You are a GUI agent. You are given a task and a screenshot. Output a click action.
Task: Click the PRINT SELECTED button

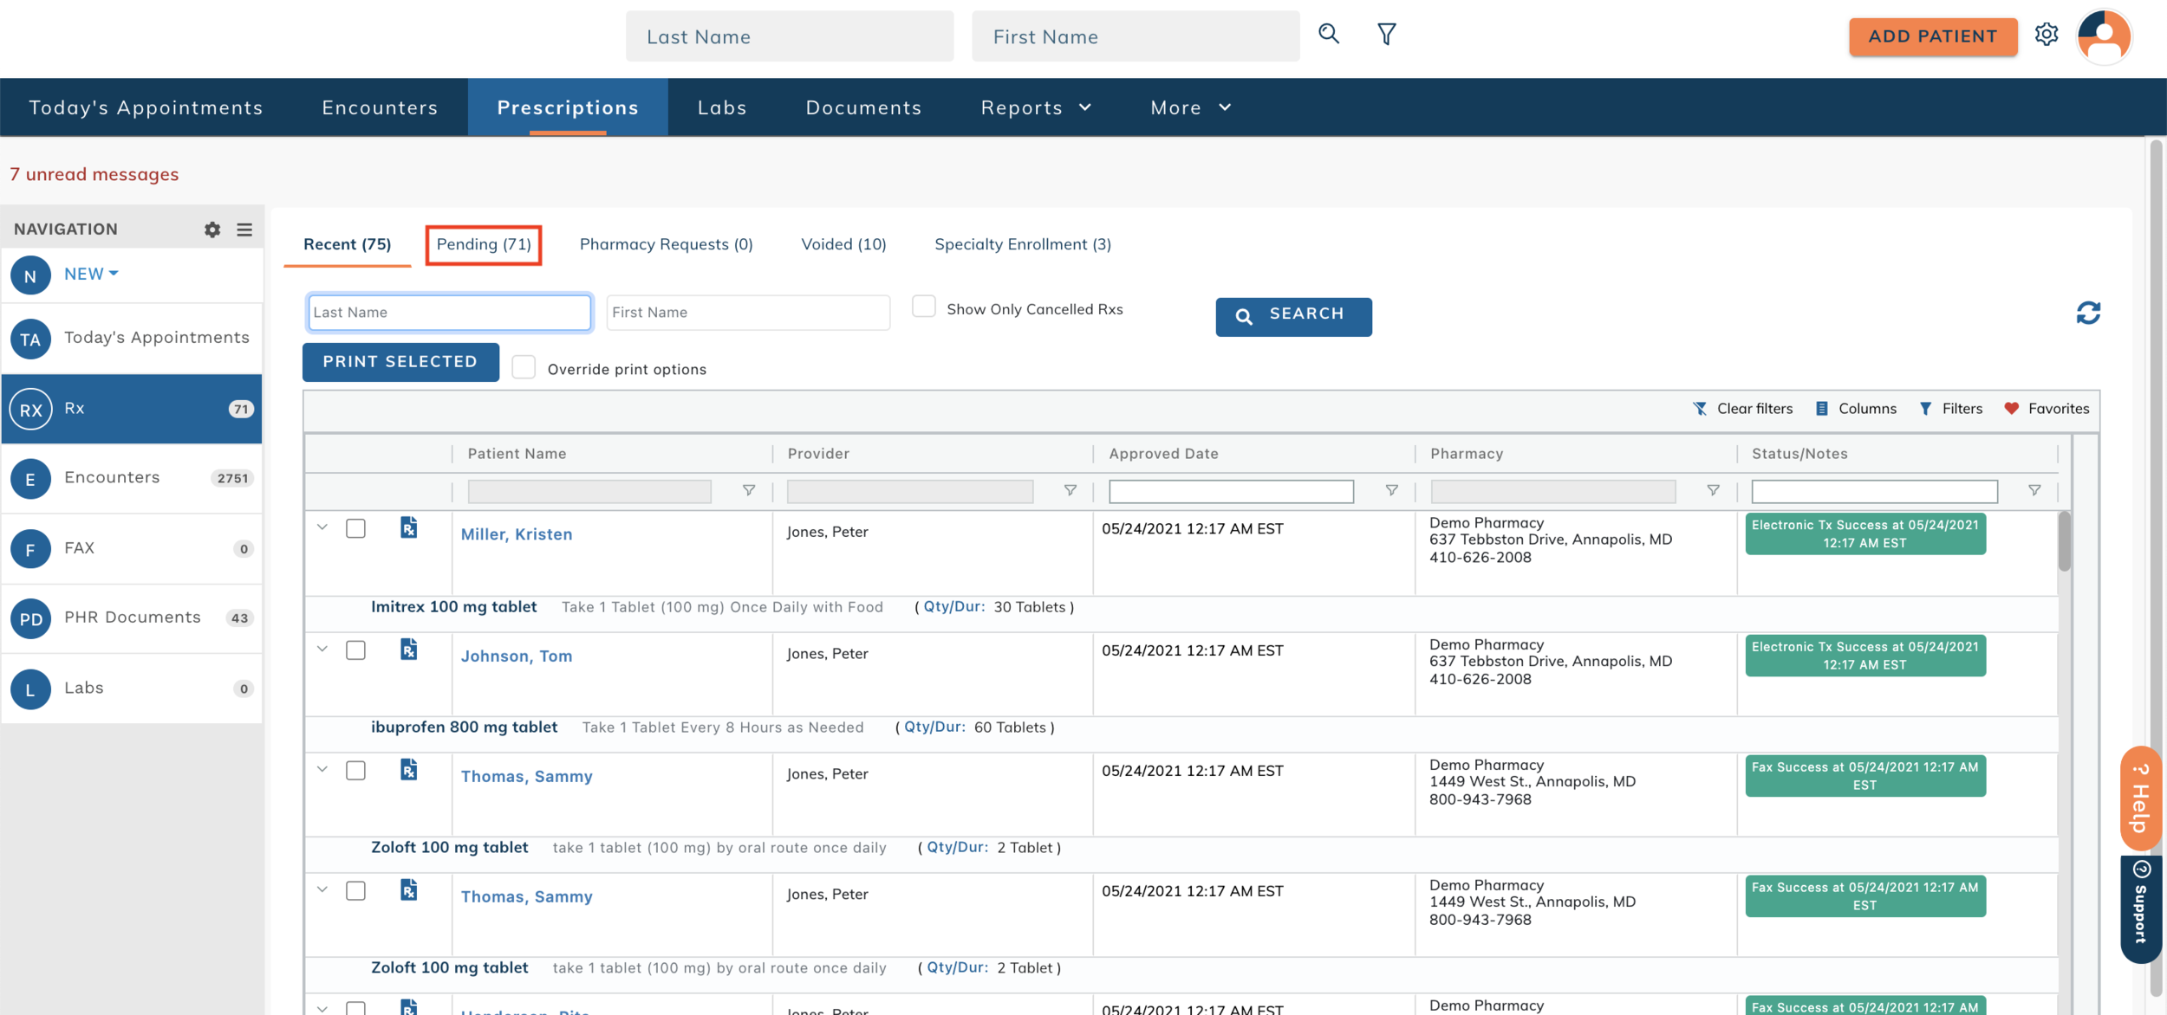tap(400, 362)
